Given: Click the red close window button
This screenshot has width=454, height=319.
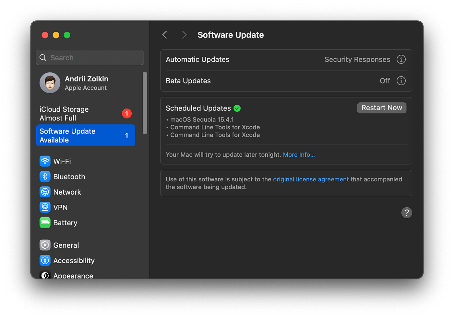Looking at the screenshot, I should 45,35.
